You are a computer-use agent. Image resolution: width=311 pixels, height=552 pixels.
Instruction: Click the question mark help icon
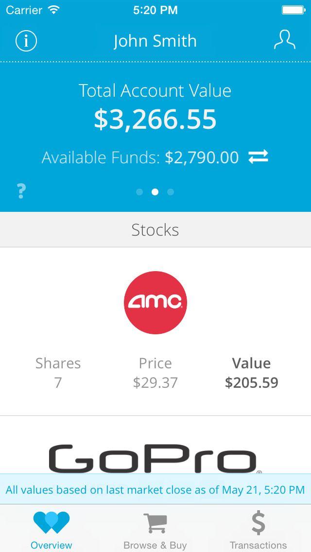pyautogui.click(x=21, y=191)
